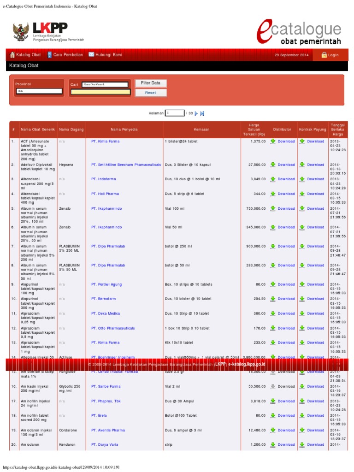
Task: Open PT. Aventis Pharma provider link
Action: tap(108, 430)
